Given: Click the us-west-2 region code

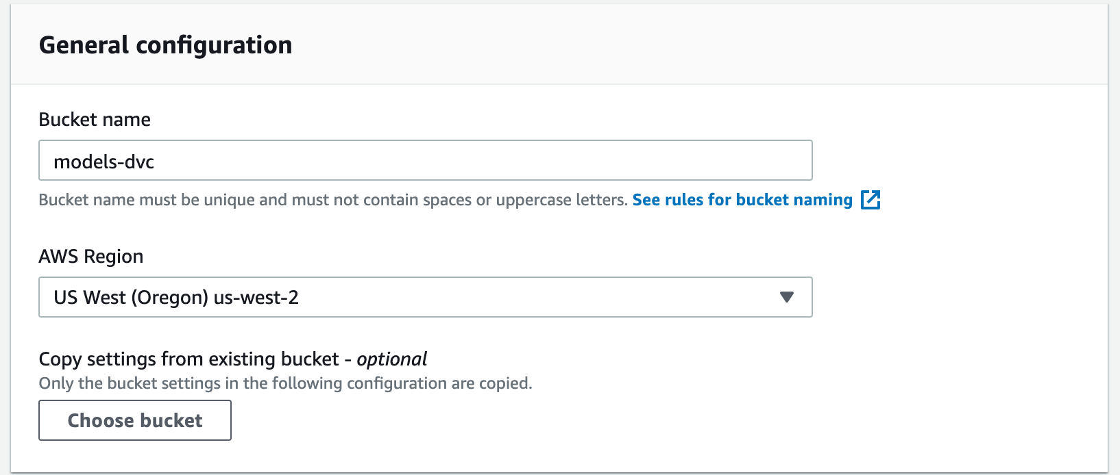Looking at the screenshot, I should [256, 298].
